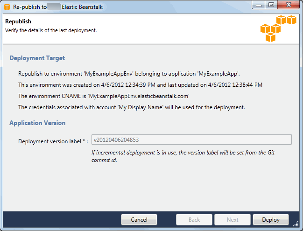Click the disabled Next button

pos(233,220)
